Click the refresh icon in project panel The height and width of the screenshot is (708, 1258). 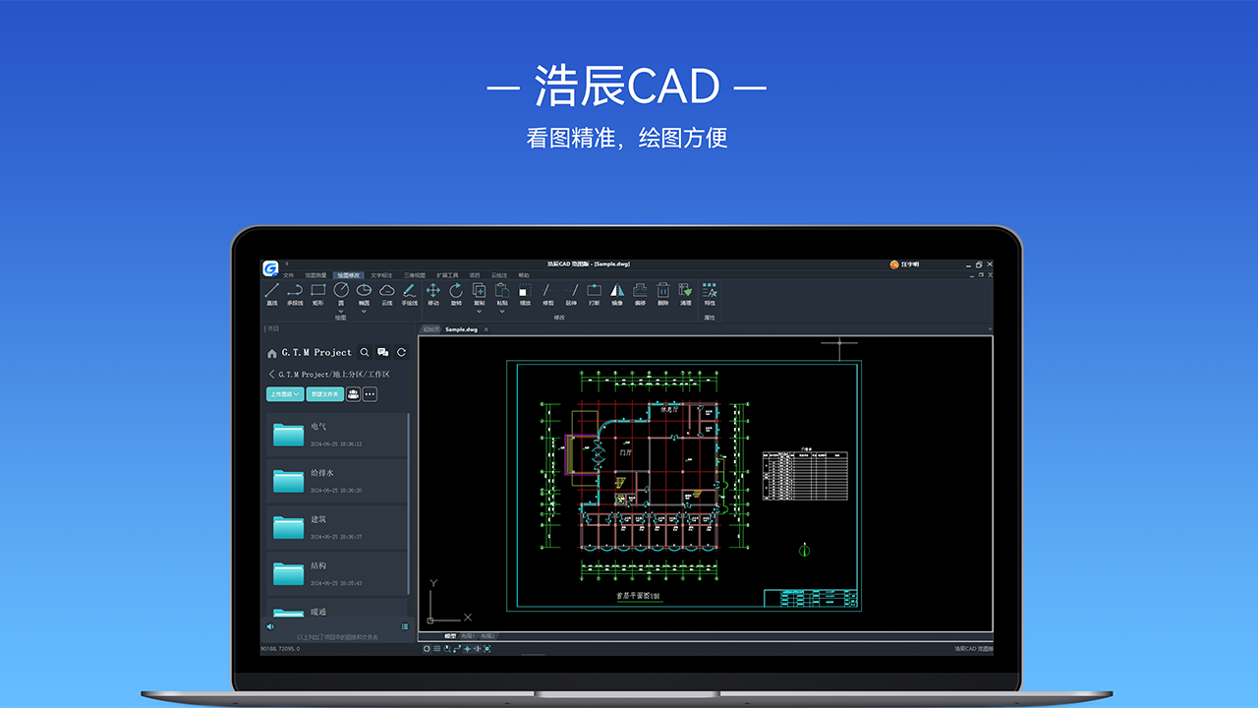click(x=402, y=352)
